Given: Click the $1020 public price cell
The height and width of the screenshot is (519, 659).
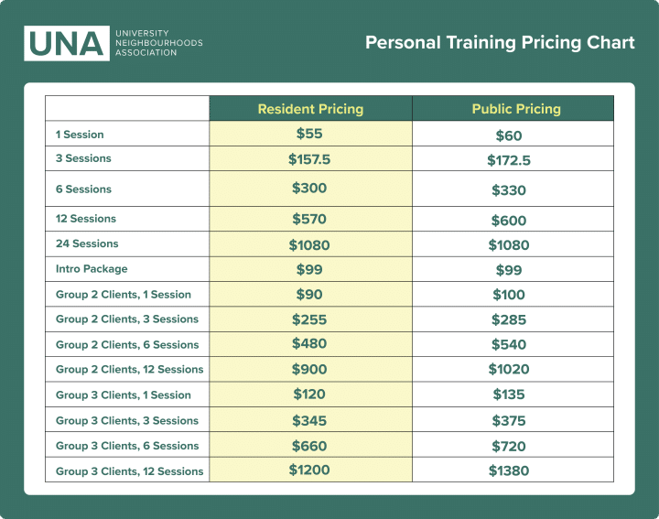Looking at the screenshot, I should click(509, 370).
